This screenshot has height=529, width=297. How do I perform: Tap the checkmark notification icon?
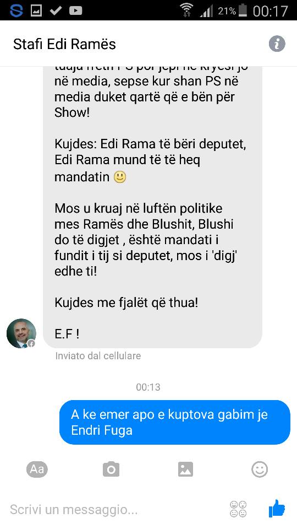tap(56, 11)
